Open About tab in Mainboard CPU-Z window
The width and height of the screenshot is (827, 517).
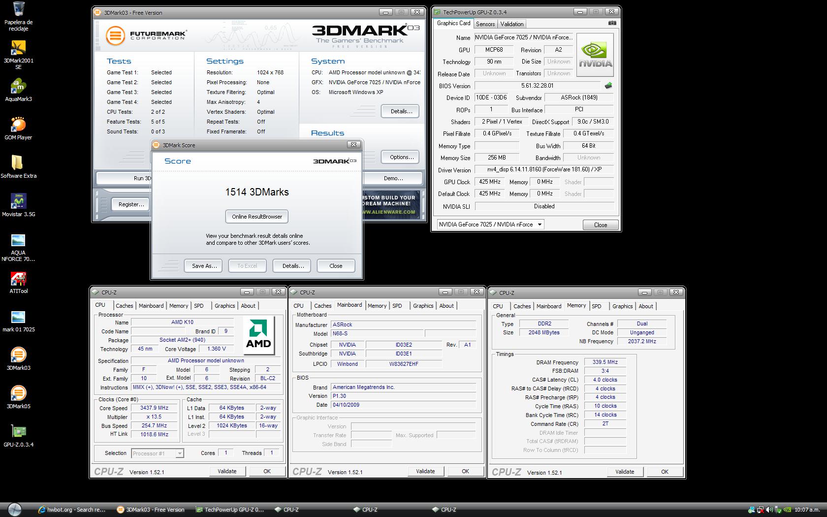[446, 306]
